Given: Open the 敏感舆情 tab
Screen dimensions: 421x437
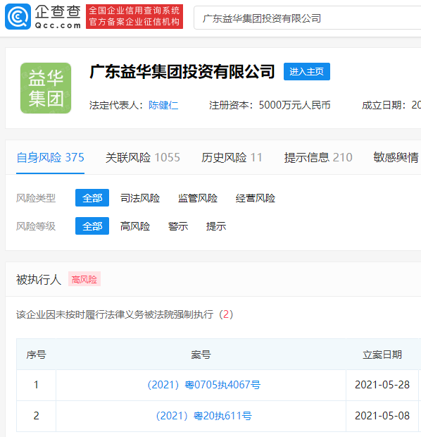Looking at the screenshot, I should [396, 158].
